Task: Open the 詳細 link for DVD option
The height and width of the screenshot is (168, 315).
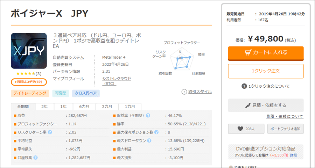Action: click(294, 155)
